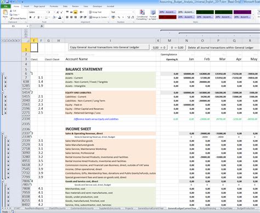Image resolution: width=260 pixels, height=213 pixels.
Task: Click the '0 -> 0,00' button
Action: 177,48
